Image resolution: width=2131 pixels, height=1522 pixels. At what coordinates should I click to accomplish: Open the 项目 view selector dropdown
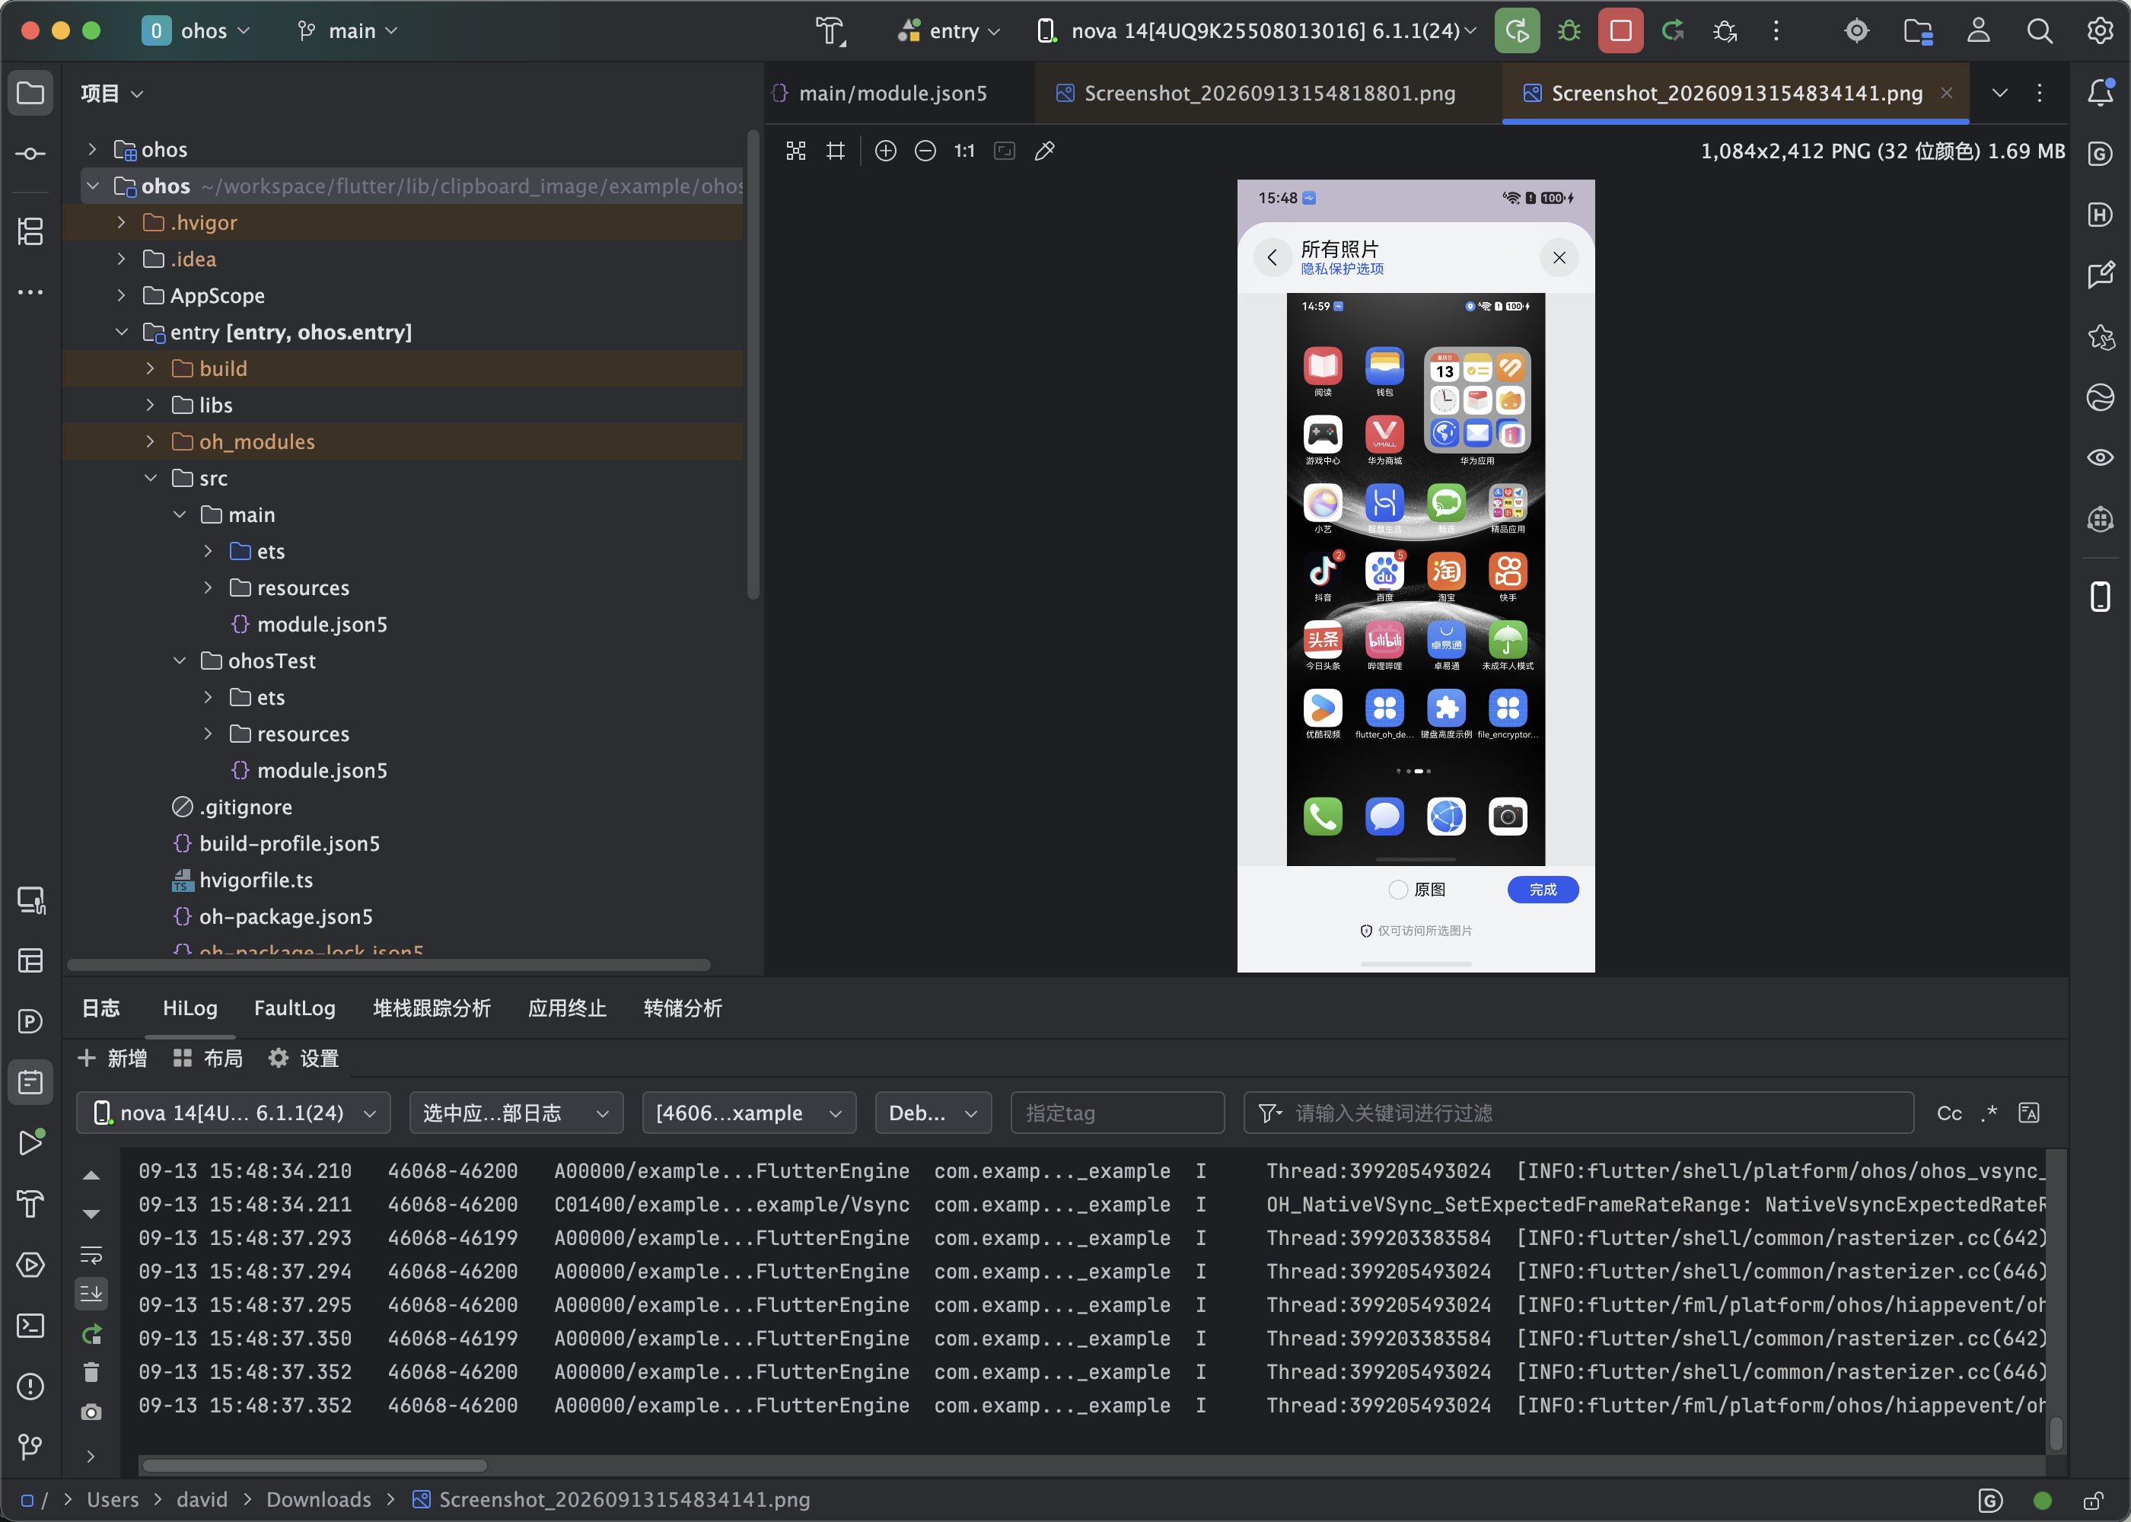112,93
